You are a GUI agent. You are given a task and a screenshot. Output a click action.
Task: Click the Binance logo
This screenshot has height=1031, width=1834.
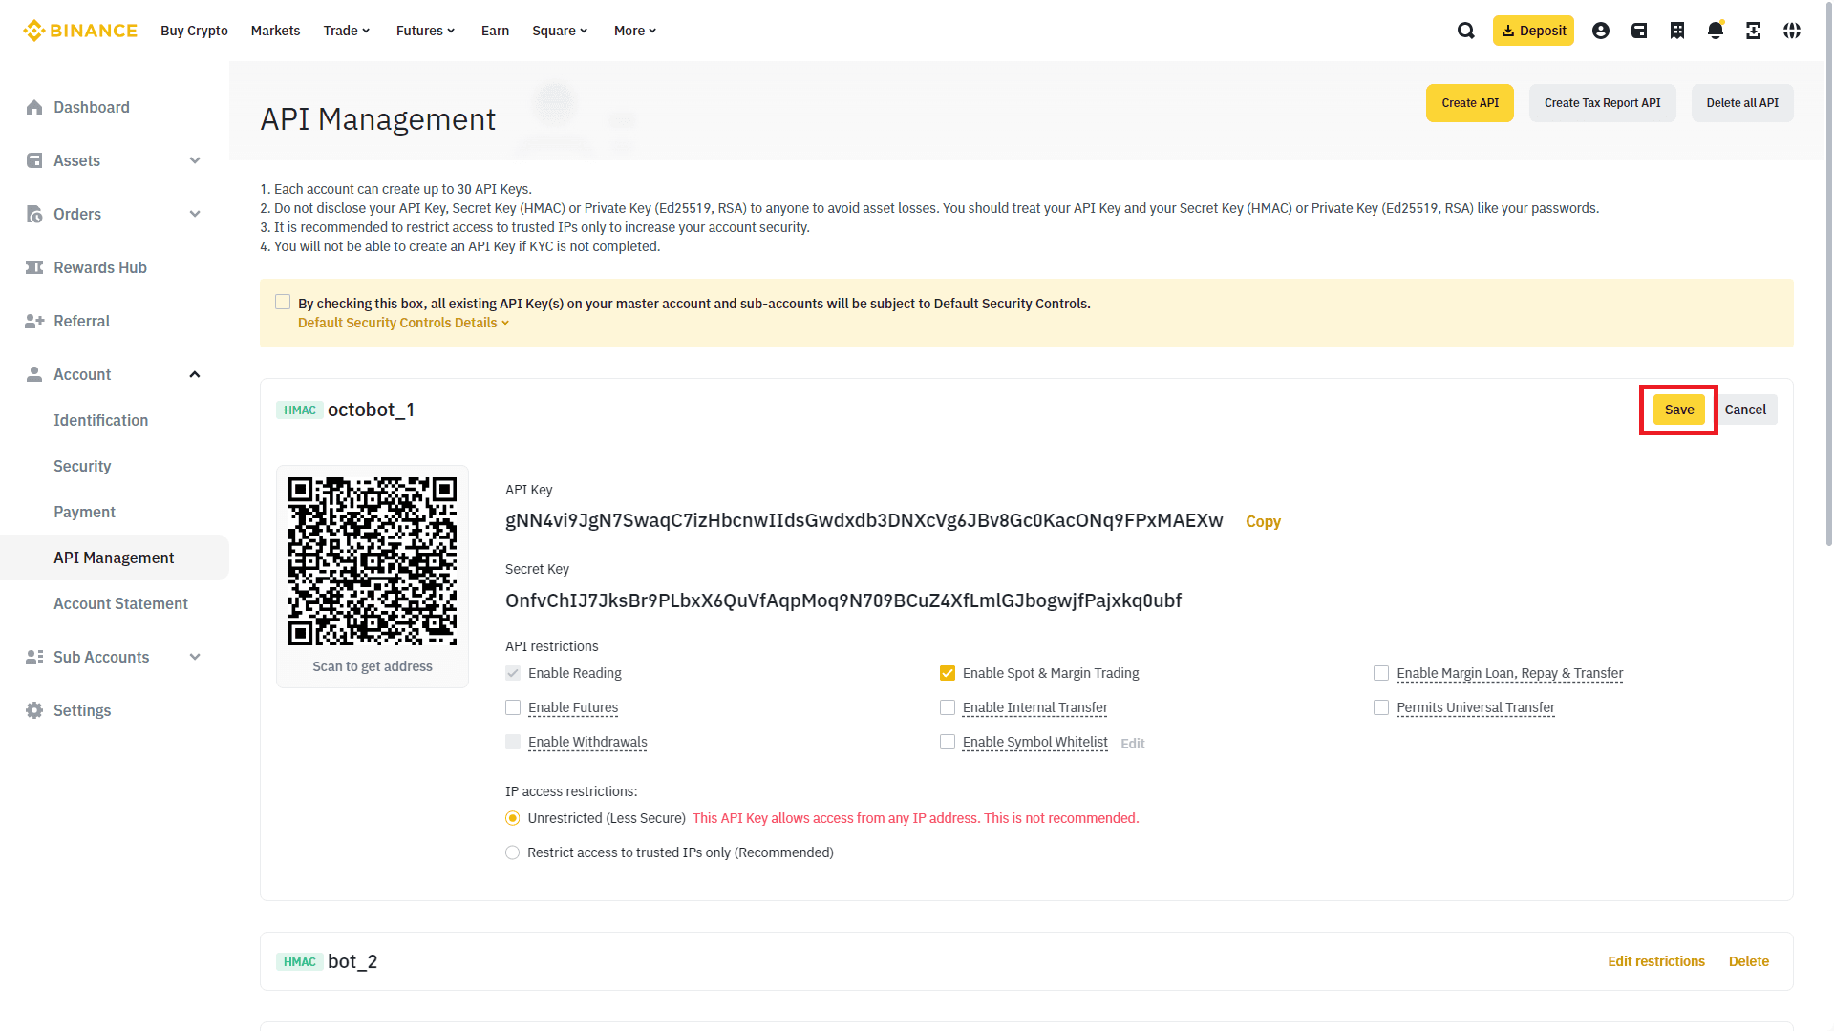(80, 31)
